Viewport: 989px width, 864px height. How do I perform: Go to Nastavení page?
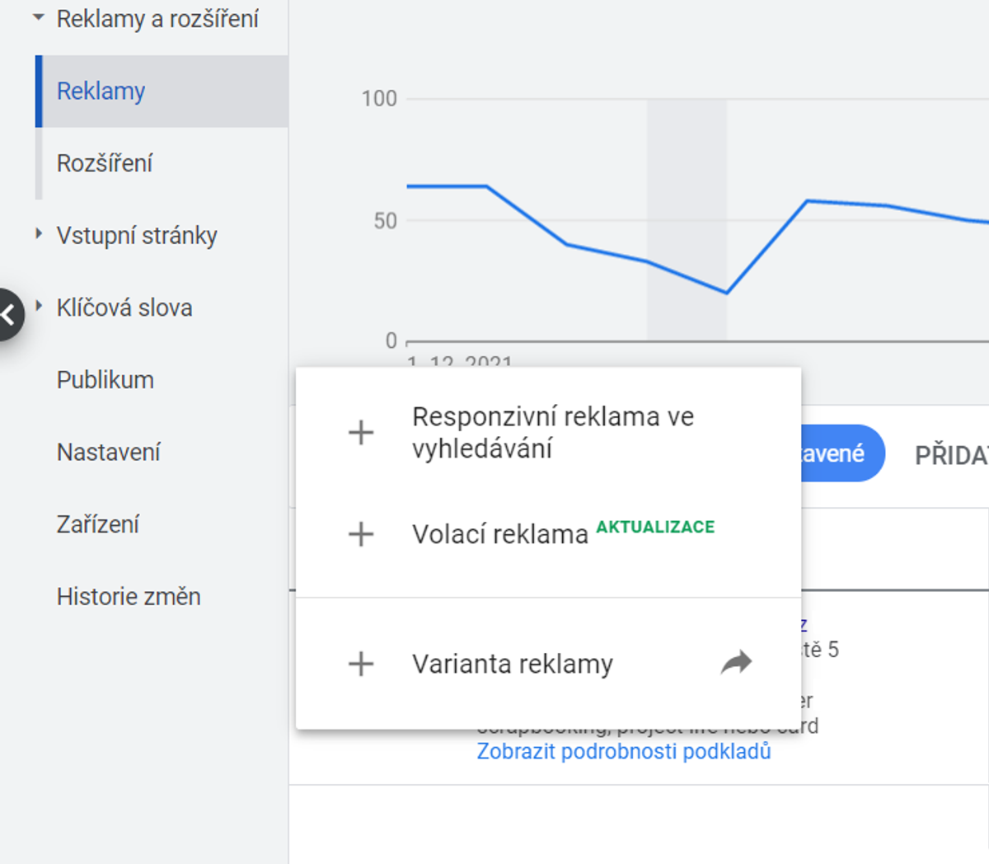point(109,453)
